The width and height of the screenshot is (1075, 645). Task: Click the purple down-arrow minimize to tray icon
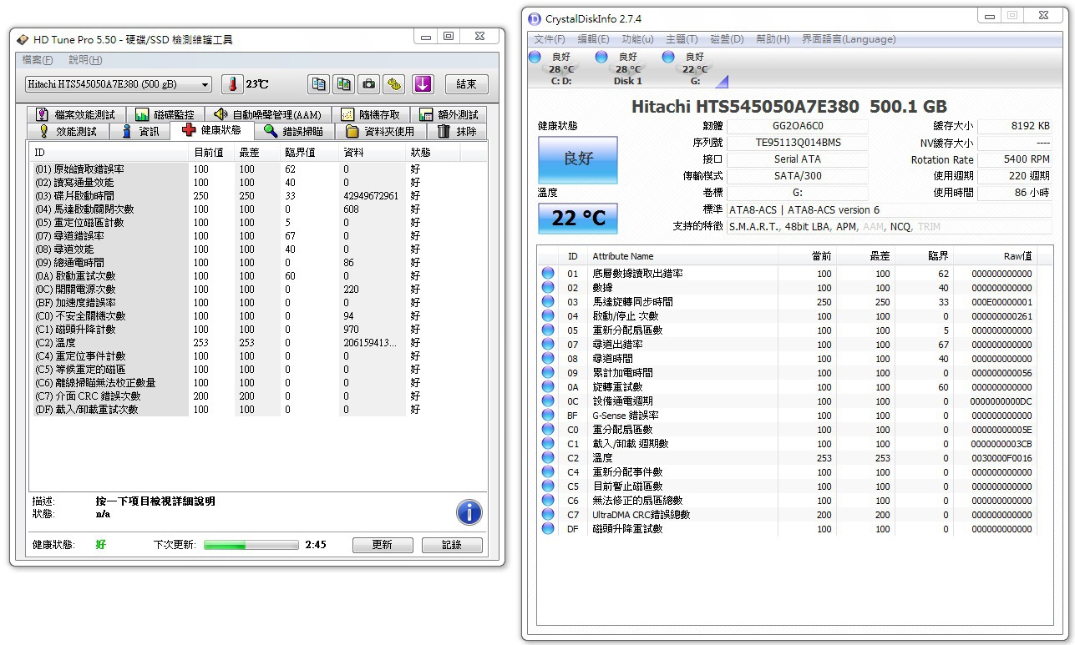coord(423,84)
